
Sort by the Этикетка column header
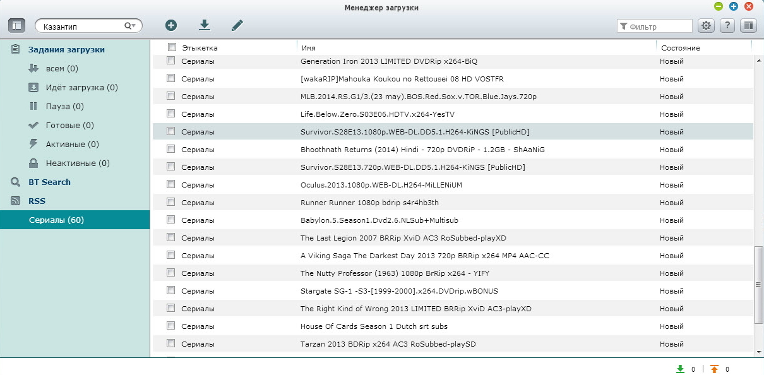(200, 47)
